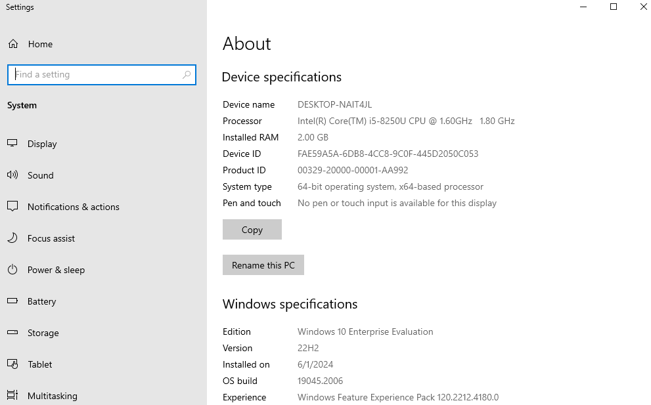Click version value 22H2
The height and width of the screenshot is (405, 651).
(x=308, y=348)
